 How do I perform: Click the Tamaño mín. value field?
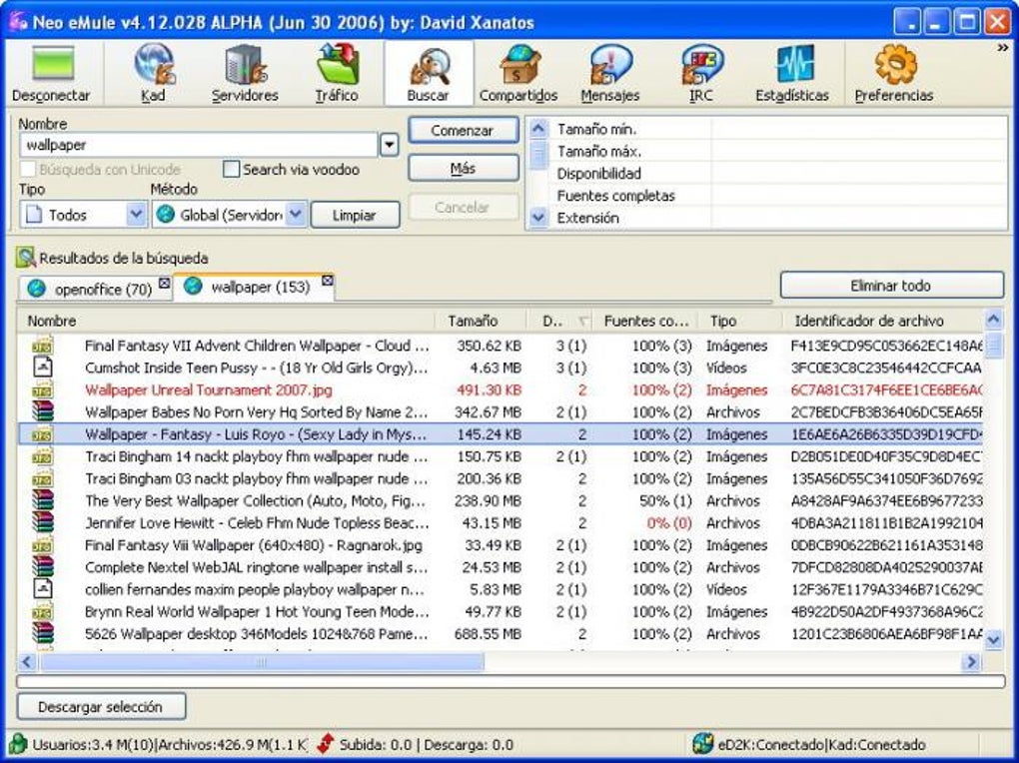(x=858, y=130)
